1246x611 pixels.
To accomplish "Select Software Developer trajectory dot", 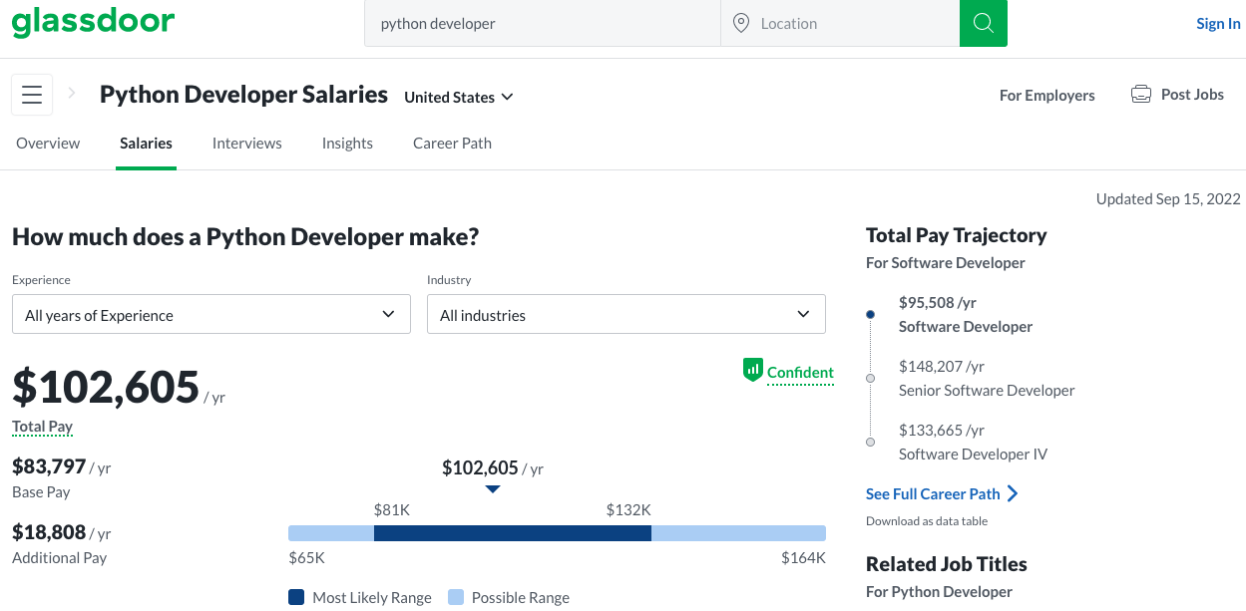I will coord(871,314).
